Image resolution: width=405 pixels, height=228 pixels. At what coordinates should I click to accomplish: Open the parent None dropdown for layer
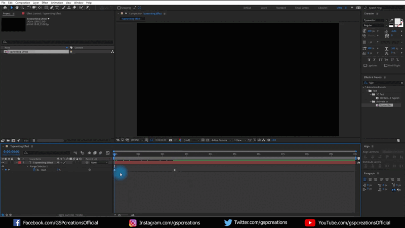pyautogui.click(x=99, y=163)
